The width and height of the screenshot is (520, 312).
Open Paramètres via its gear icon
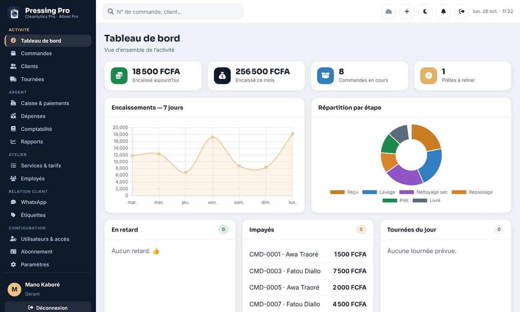(x=13, y=264)
